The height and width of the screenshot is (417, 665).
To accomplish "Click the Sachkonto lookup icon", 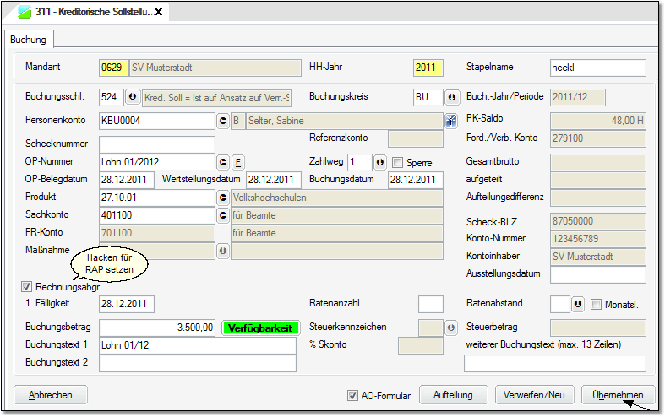I will (x=223, y=215).
